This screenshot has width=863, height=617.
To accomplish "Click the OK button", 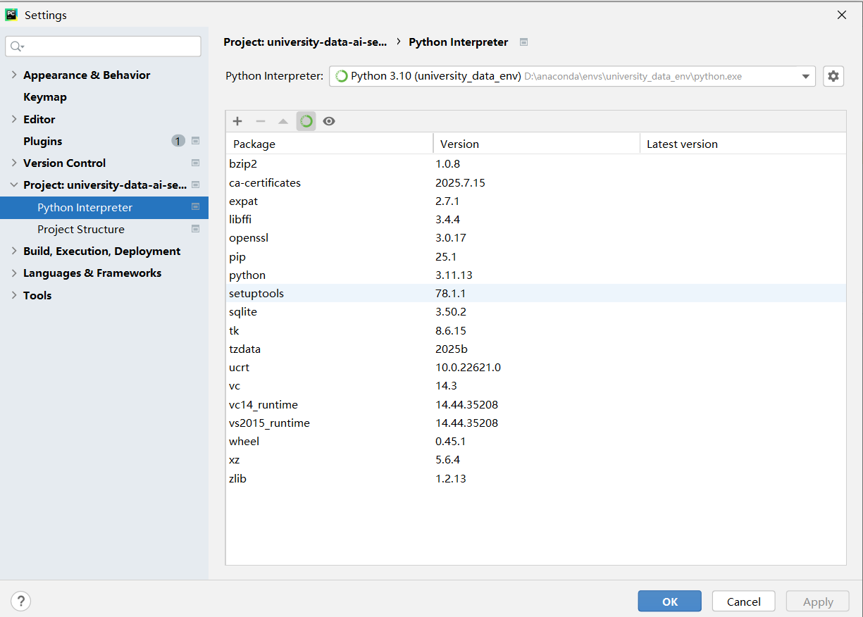I will (x=669, y=601).
